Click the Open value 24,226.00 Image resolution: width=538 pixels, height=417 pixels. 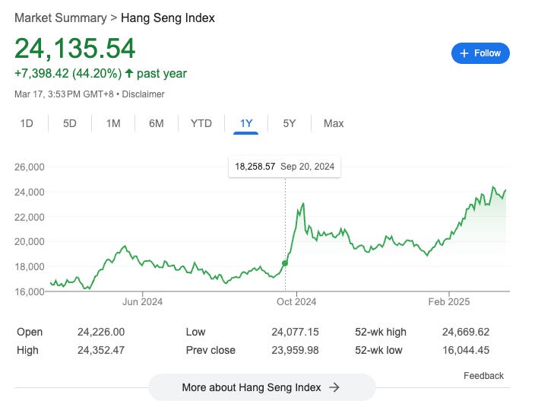pyautogui.click(x=101, y=332)
